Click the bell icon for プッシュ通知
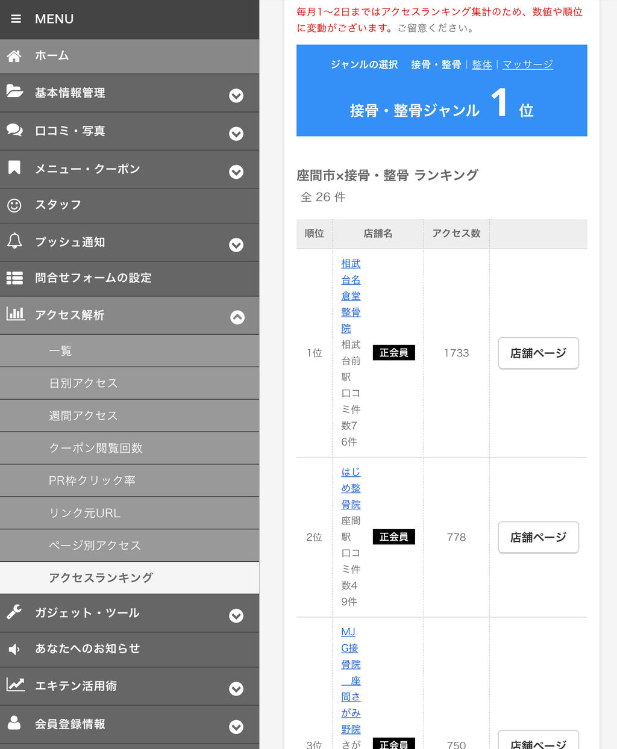The height and width of the screenshot is (749, 617). 14,241
